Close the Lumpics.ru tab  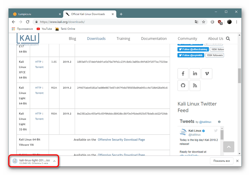pos(60,14)
